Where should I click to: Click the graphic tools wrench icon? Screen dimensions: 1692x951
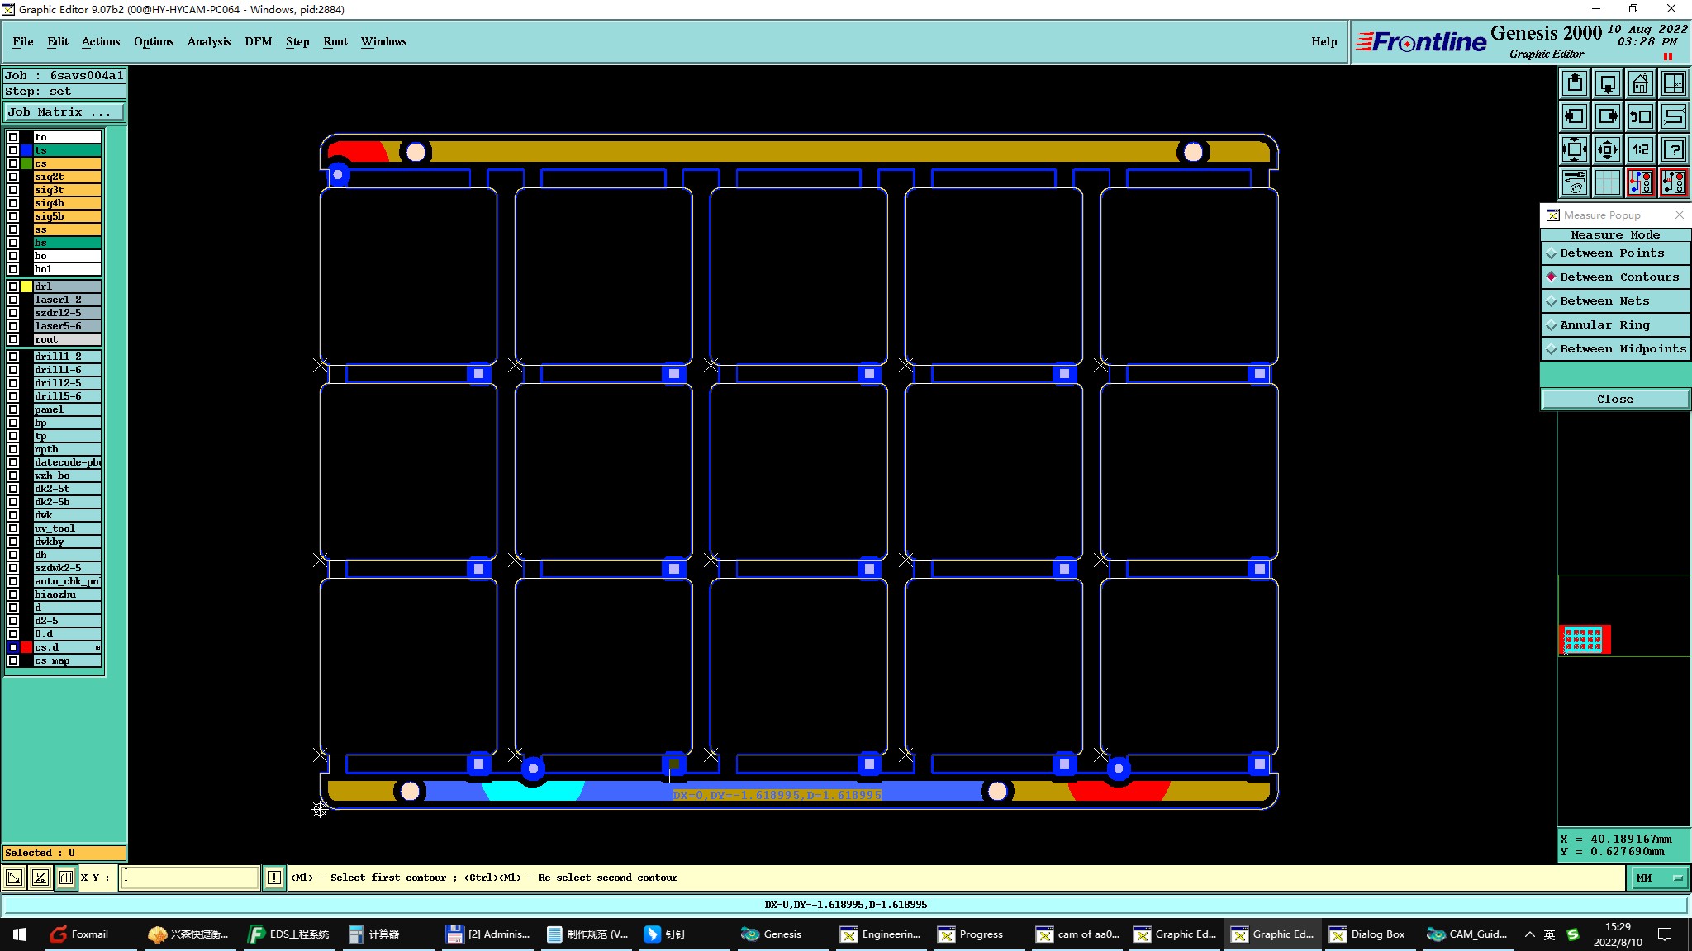[1575, 182]
